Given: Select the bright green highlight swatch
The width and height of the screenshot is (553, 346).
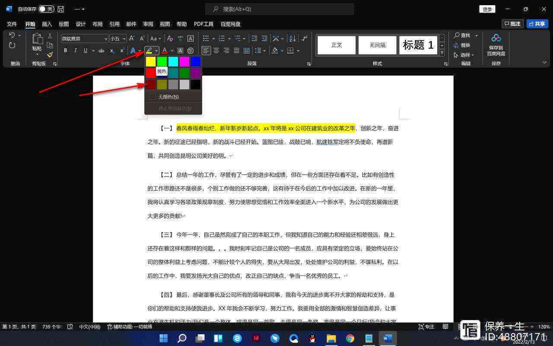Looking at the screenshot, I should click(162, 62).
